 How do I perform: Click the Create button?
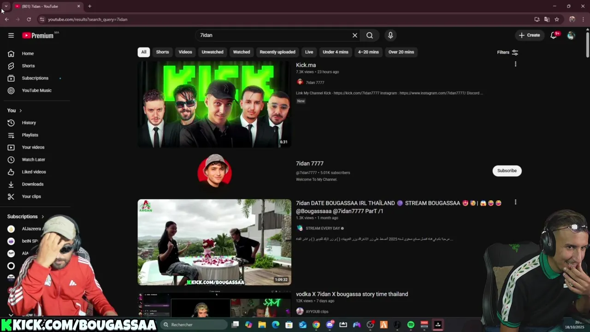click(529, 35)
